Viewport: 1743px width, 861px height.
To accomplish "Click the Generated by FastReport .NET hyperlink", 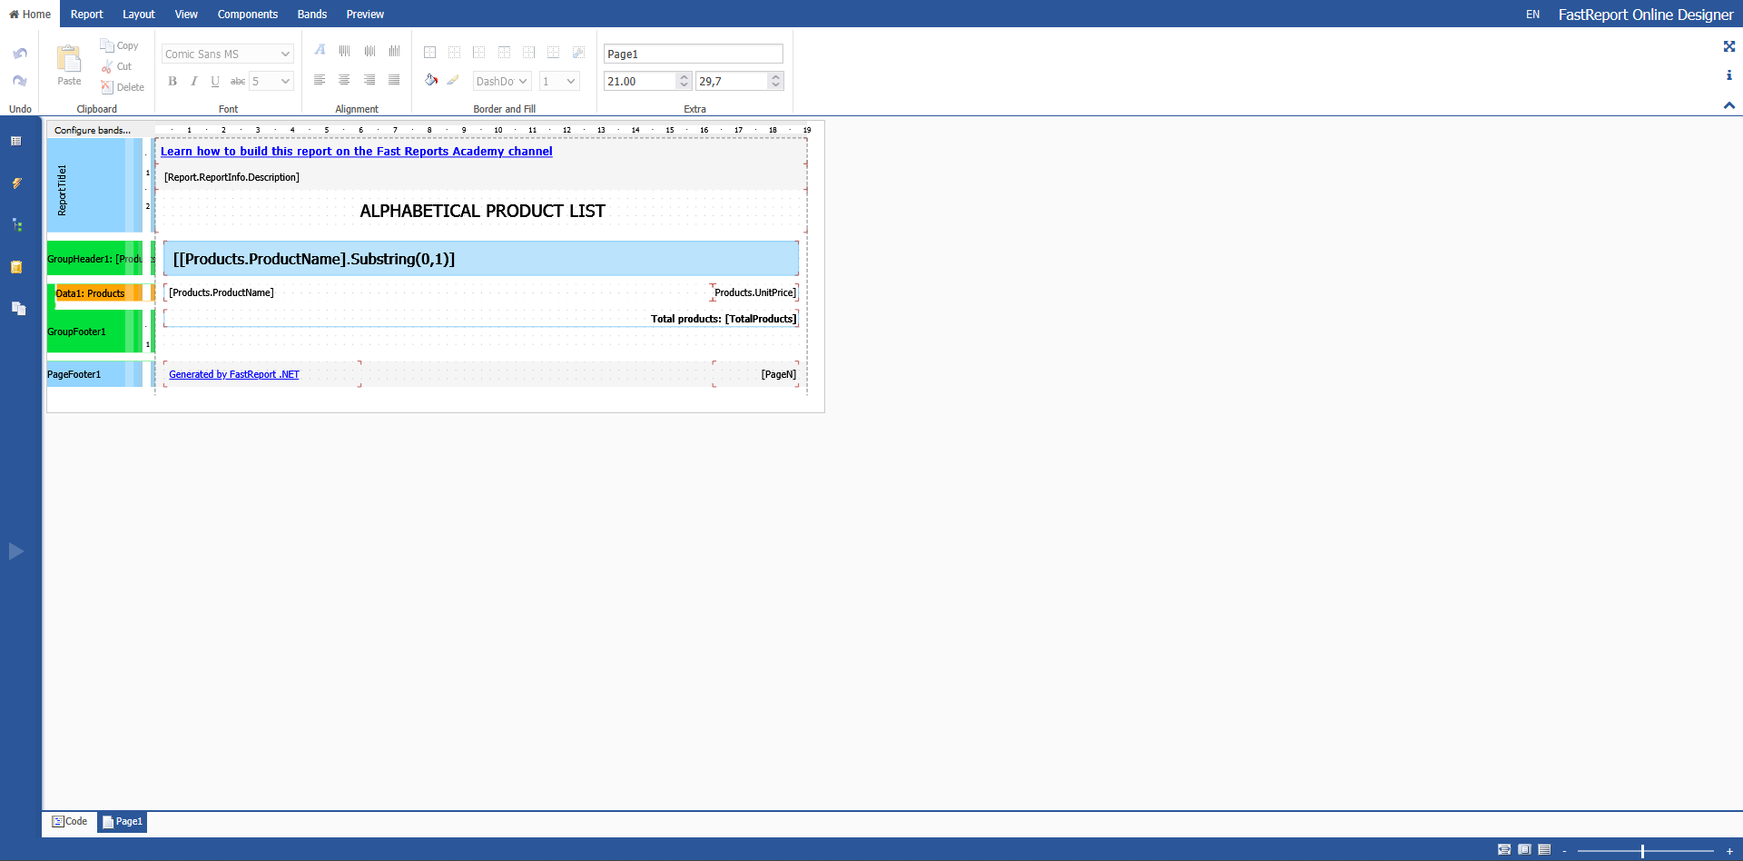I will click(233, 373).
